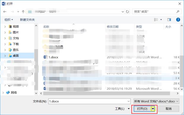184x115 pixels.
Task: Click the horizontal scrollbar left arrow
Action: [41, 93]
